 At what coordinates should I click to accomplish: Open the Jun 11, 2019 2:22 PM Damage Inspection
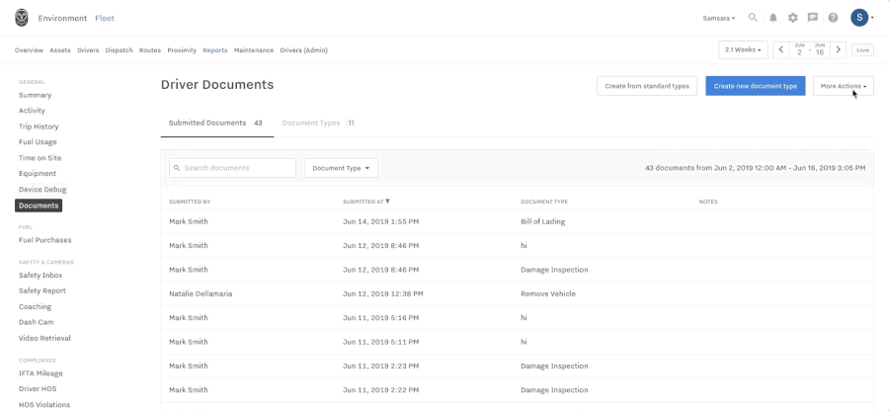coord(517,390)
